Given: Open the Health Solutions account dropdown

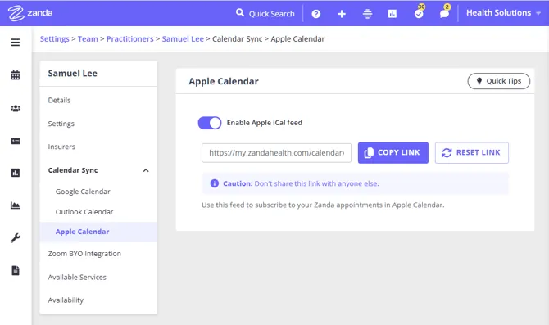Looking at the screenshot, I should (503, 13).
